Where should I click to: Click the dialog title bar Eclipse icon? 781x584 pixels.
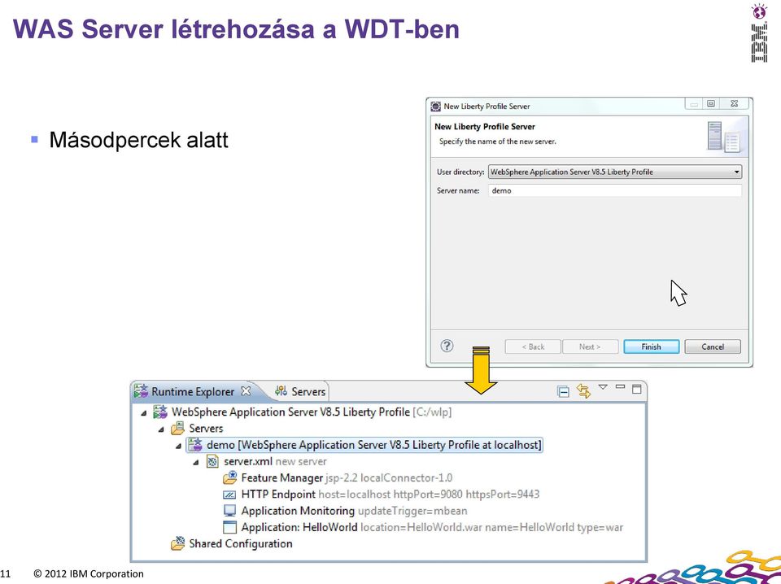click(x=436, y=106)
